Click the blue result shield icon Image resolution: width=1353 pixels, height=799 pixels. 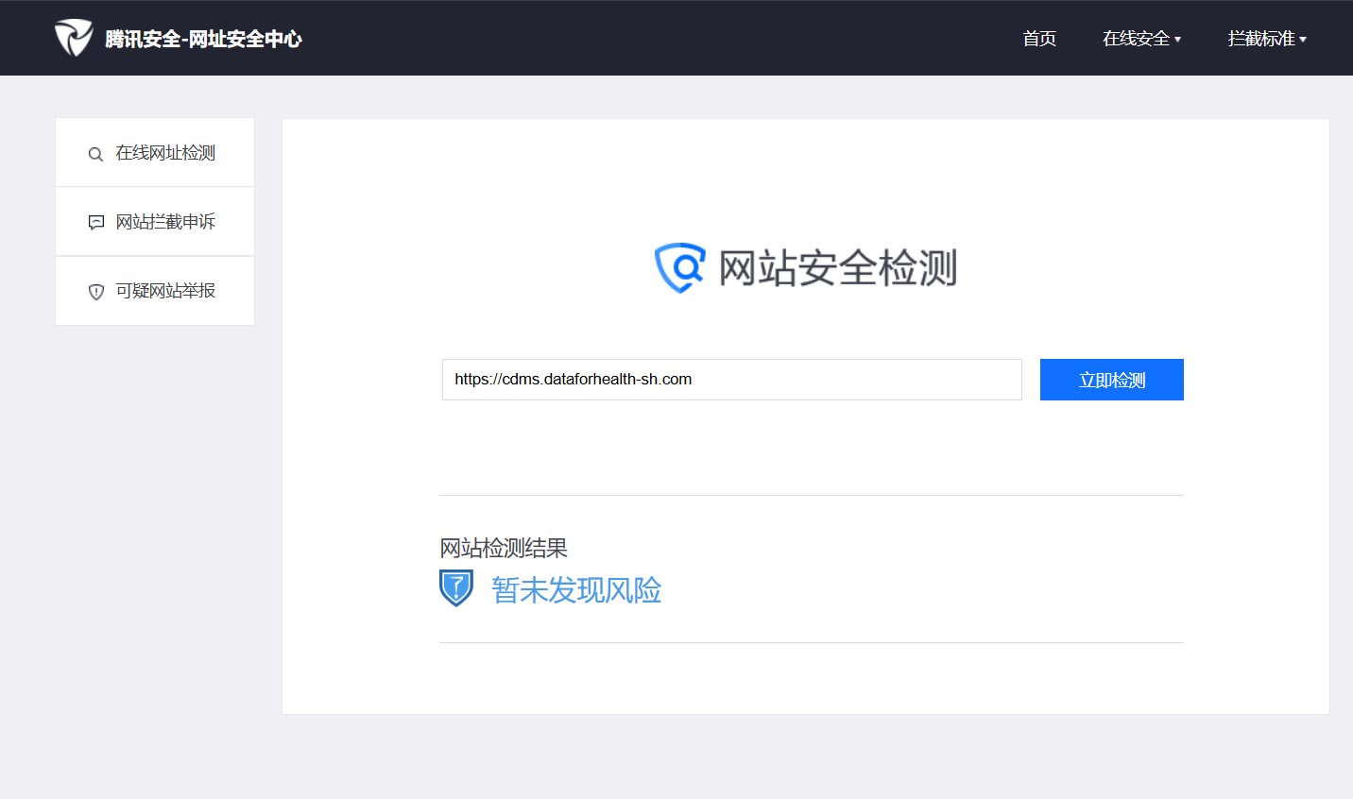coord(456,588)
